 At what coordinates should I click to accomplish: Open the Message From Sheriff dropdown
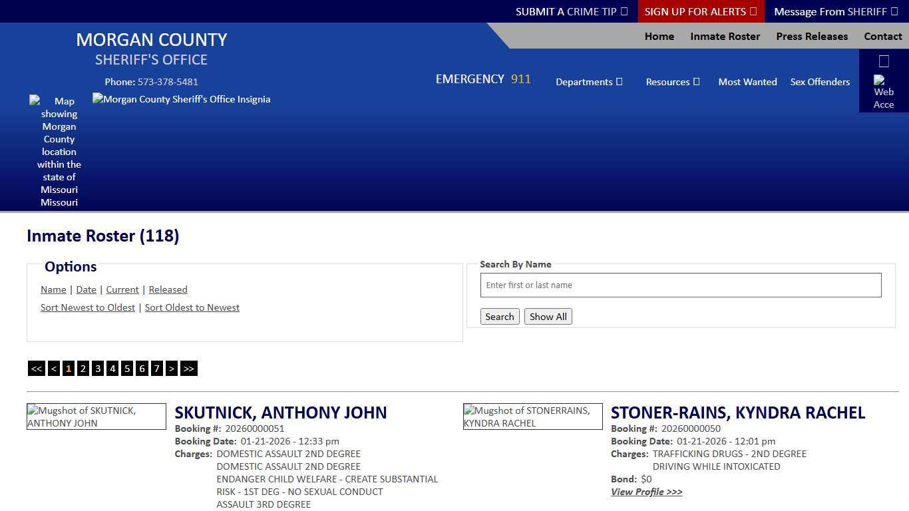coord(835,11)
